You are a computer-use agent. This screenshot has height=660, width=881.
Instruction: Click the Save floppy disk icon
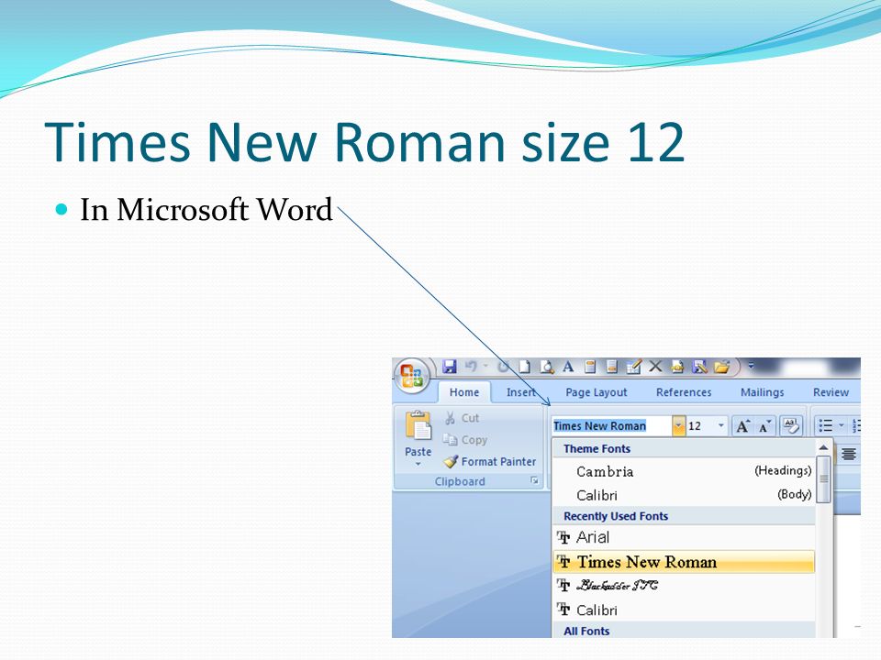(x=450, y=367)
